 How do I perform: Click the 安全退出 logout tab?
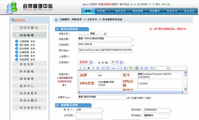coord(189,11)
